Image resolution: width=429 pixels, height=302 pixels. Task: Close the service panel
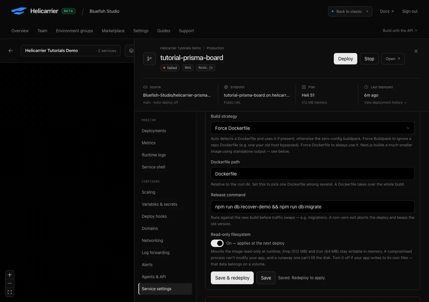click(x=416, y=51)
